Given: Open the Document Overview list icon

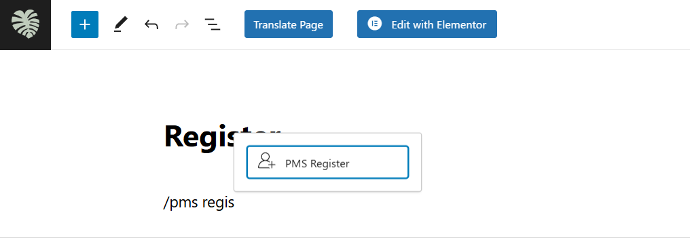Looking at the screenshot, I should [x=213, y=24].
